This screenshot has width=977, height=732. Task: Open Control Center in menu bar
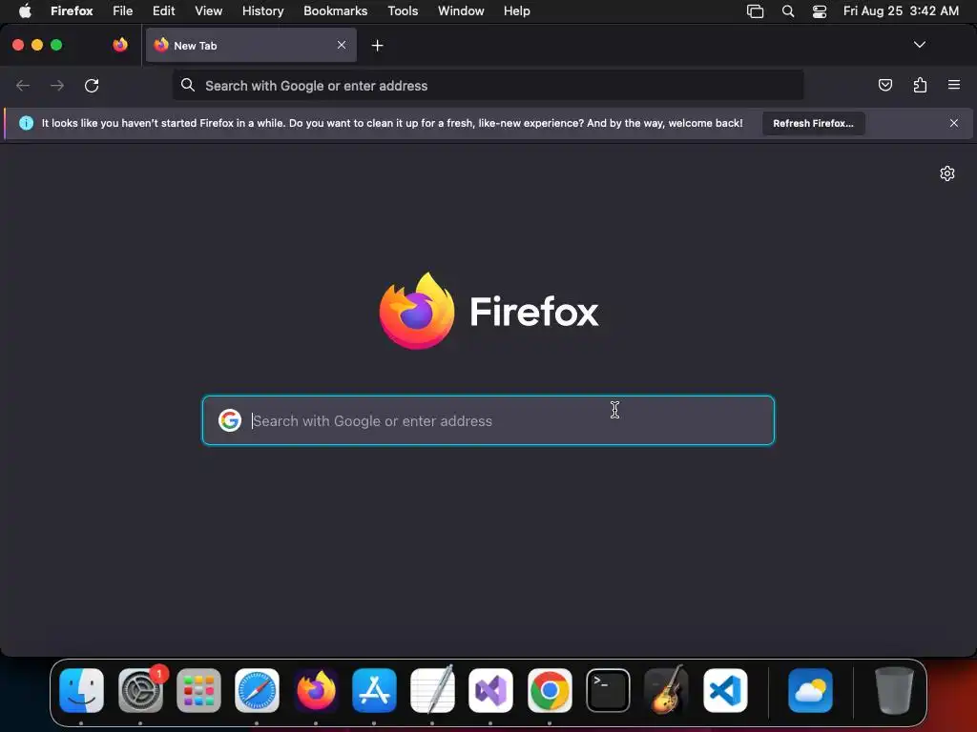pyautogui.click(x=820, y=11)
